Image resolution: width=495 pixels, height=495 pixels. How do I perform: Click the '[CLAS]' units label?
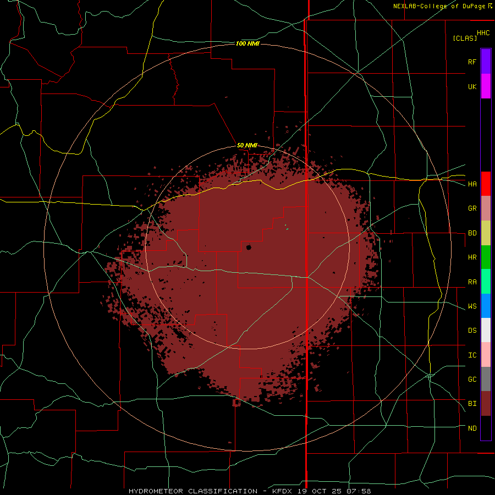pyautogui.click(x=465, y=38)
